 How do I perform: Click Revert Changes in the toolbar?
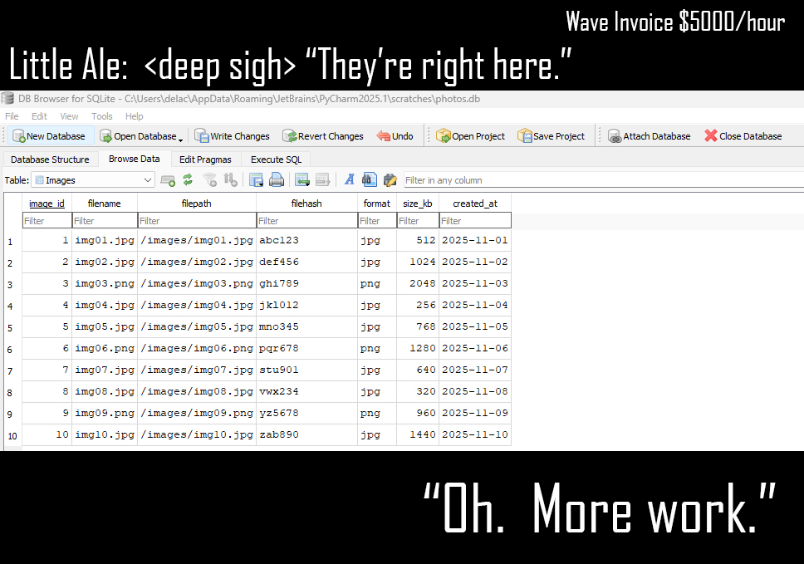[x=322, y=136]
